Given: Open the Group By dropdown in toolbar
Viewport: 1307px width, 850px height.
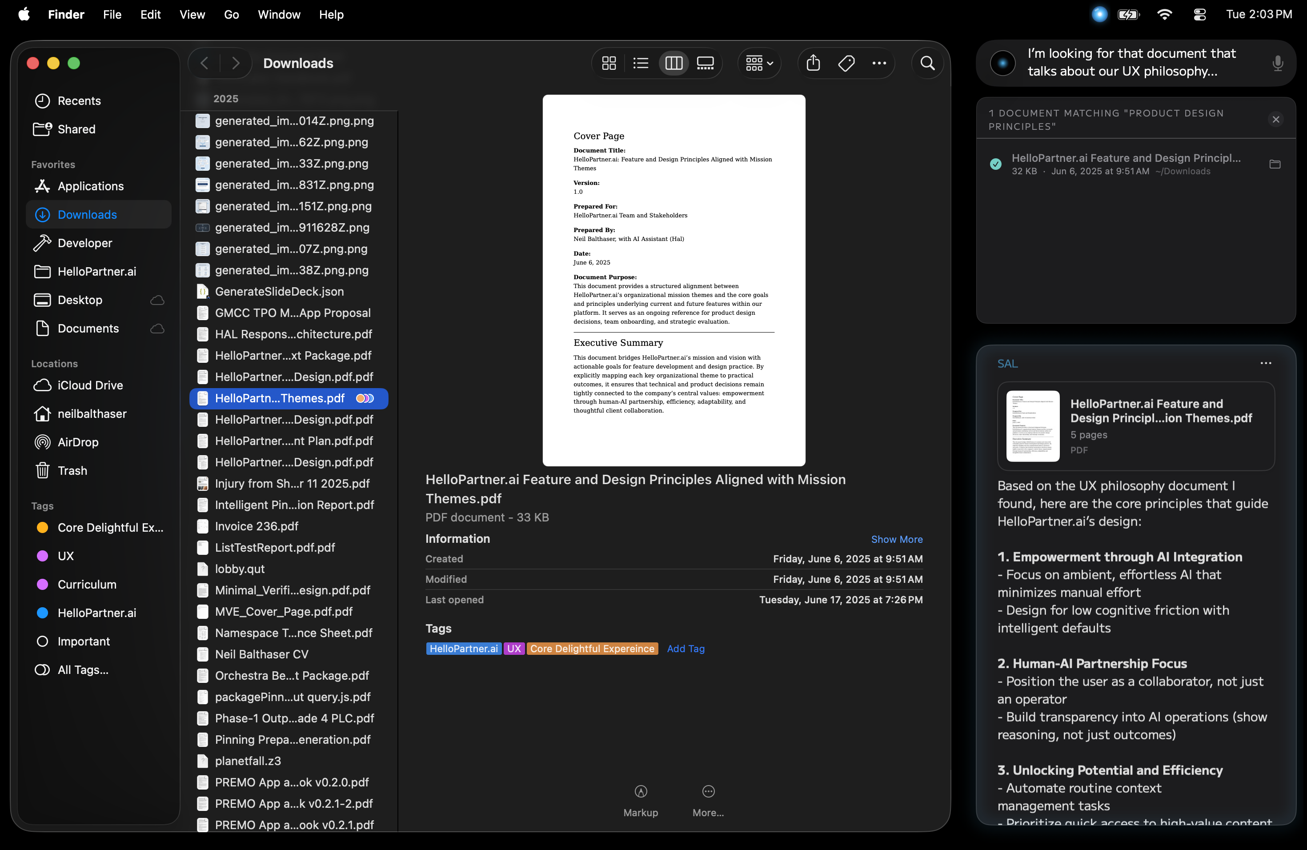Looking at the screenshot, I should (759, 63).
